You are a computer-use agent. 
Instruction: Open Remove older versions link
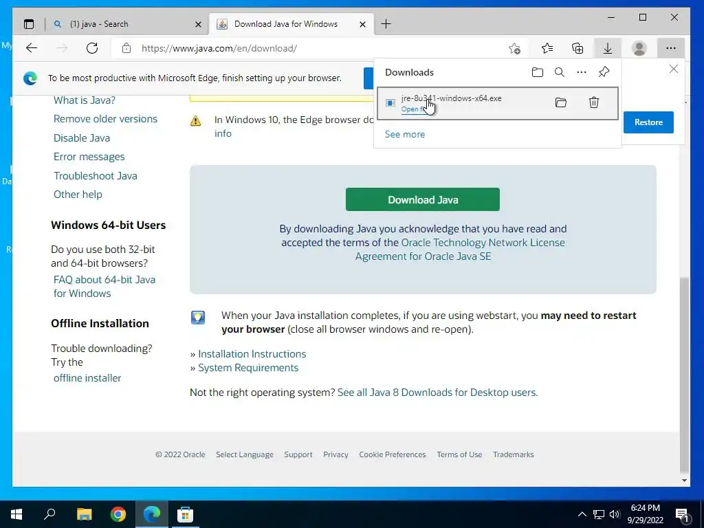click(x=105, y=119)
